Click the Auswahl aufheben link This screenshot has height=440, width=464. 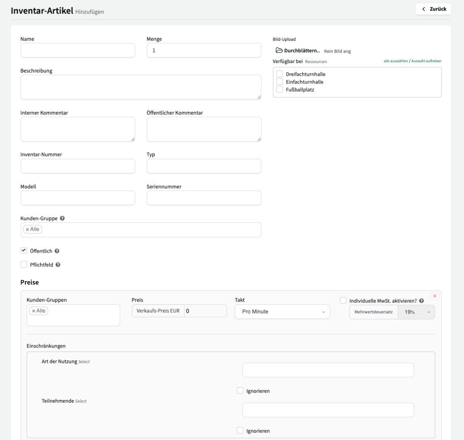coord(426,61)
